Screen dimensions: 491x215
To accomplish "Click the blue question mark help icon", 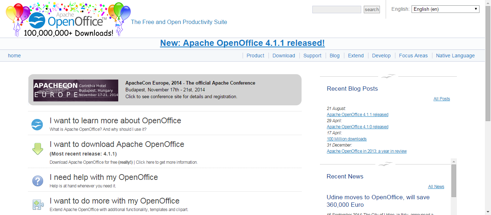I will click(38, 181).
